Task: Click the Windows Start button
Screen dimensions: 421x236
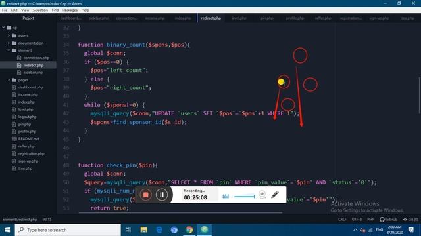Action: pos(7,230)
